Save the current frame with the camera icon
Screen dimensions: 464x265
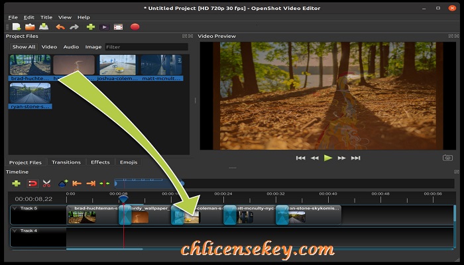coord(447,158)
